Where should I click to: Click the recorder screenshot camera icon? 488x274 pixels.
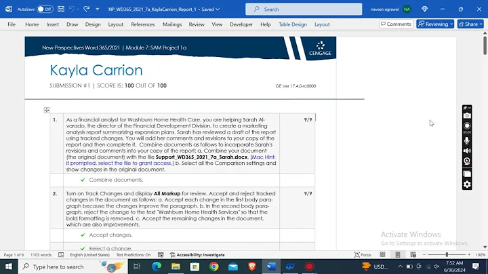click(x=467, y=115)
